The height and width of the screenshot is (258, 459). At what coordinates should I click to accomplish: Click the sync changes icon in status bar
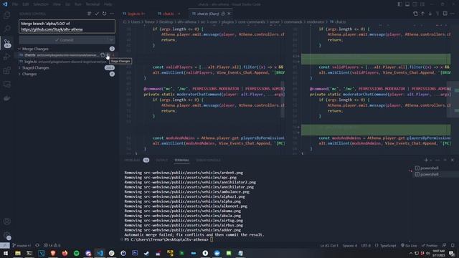tap(37, 245)
